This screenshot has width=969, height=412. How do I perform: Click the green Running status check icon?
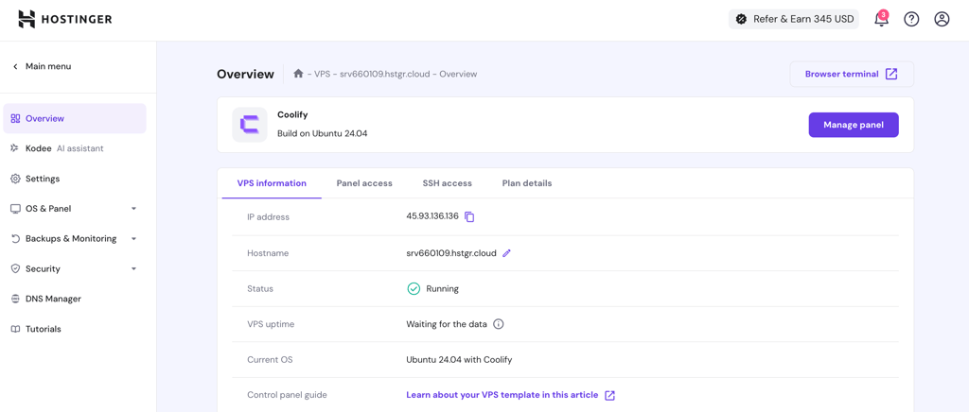pyautogui.click(x=414, y=288)
